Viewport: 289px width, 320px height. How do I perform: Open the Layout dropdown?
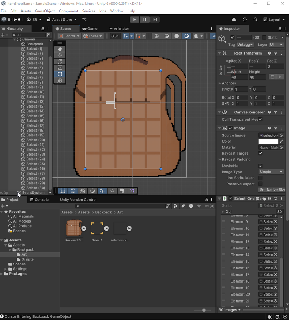(x=274, y=20)
